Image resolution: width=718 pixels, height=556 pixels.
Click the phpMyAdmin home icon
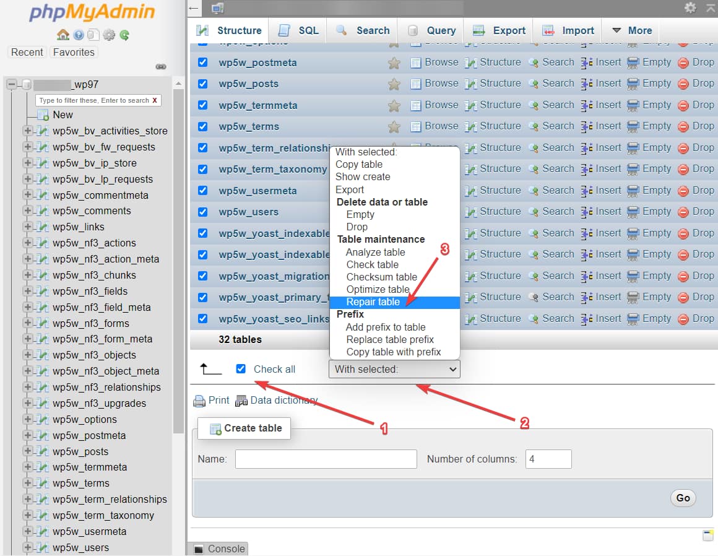tap(64, 35)
